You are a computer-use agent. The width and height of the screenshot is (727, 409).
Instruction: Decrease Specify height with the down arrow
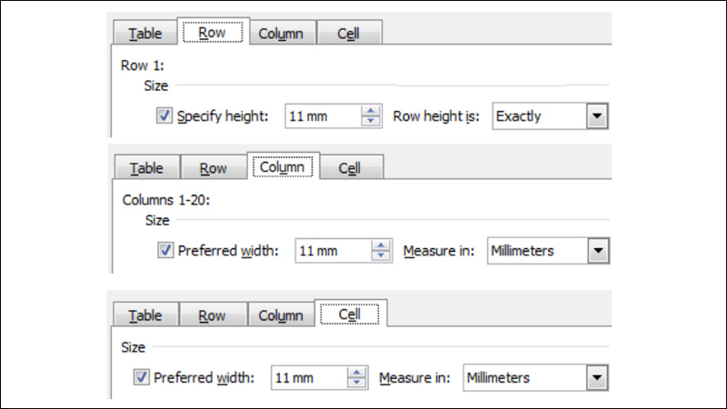371,121
